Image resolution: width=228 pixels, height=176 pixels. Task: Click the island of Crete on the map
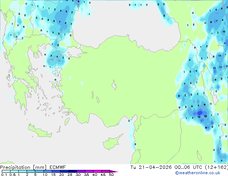[x=40, y=131]
